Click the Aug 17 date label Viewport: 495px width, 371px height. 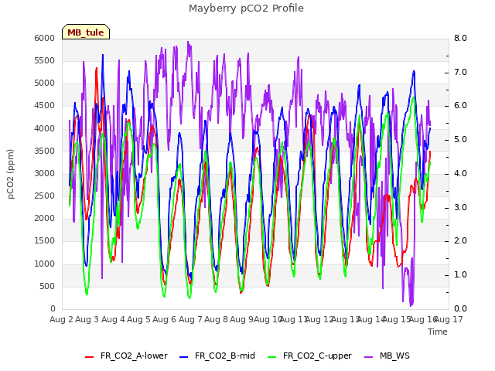pos(449,319)
